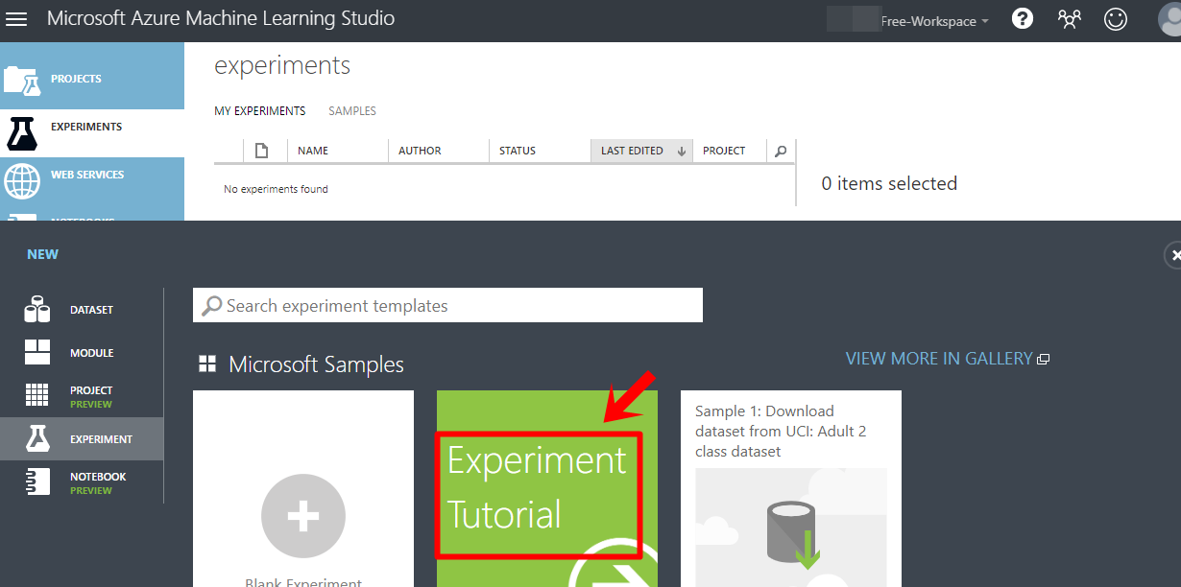Open the Experiment Tutorial tile
The width and height of the screenshot is (1181, 587).
pos(547,488)
